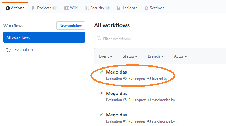The image size is (226, 126).
Task: Click the Evaluation workflow icon in sidebar
Action: click(9, 50)
